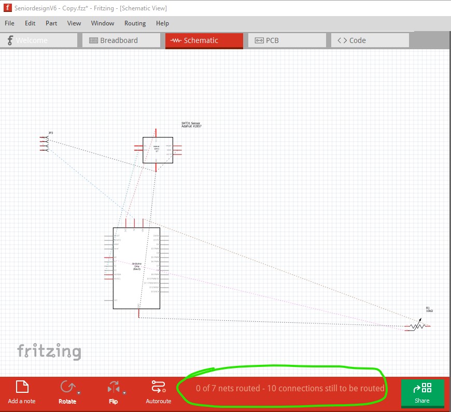Open the View menu
Image resolution: width=451 pixels, height=412 pixels.
(x=74, y=23)
